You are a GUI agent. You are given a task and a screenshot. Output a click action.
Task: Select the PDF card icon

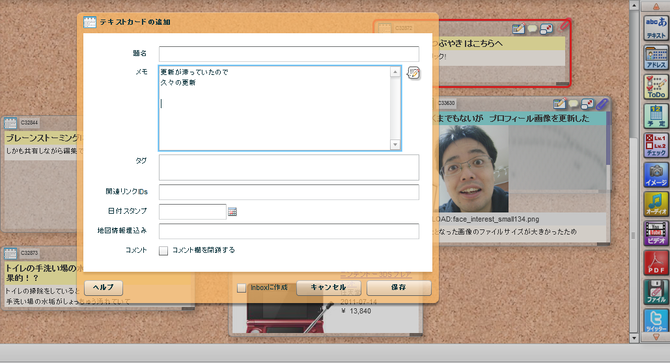pos(656,263)
